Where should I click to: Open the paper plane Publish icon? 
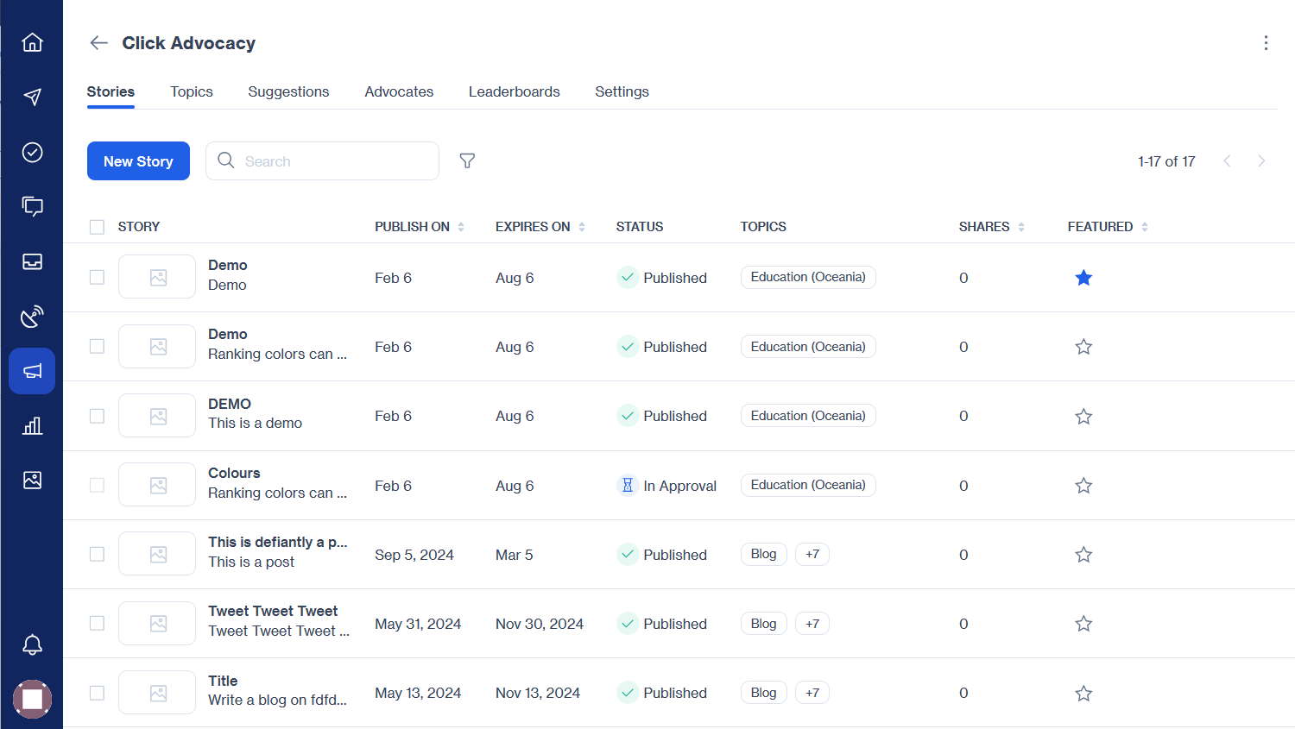point(32,97)
